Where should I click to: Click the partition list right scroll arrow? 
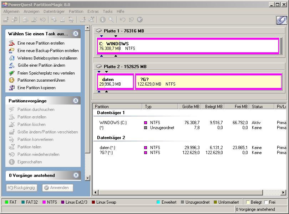pyautogui.click(x=283, y=193)
